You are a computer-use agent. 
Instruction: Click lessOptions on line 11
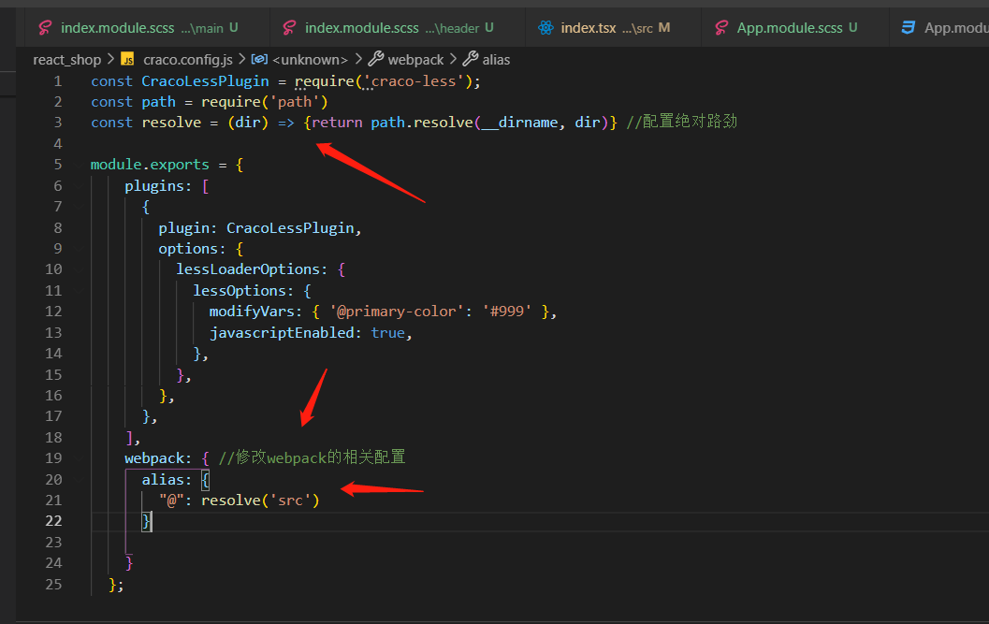click(239, 291)
